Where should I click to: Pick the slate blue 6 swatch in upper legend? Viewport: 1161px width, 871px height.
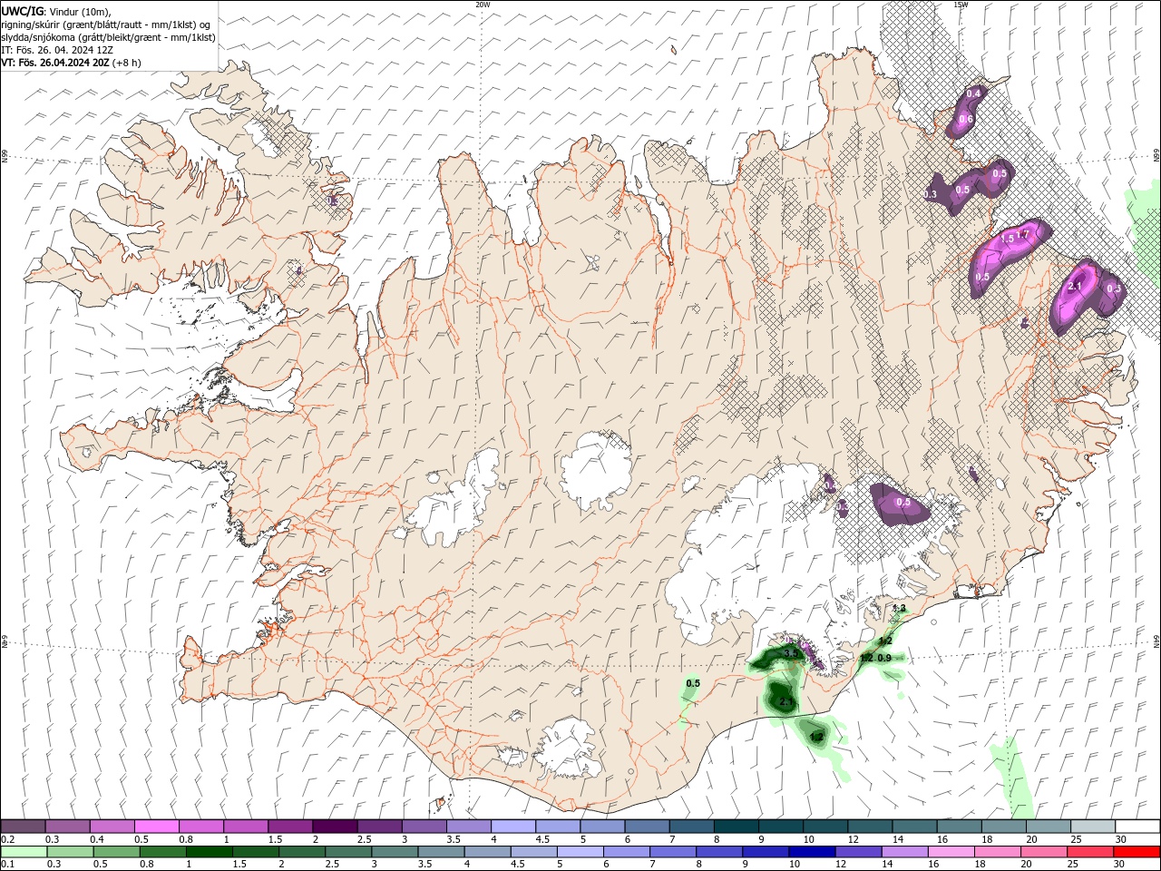(646, 827)
